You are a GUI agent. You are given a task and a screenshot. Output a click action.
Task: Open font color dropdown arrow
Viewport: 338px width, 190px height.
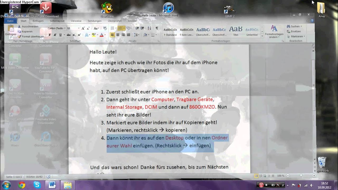tap(105, 35)
